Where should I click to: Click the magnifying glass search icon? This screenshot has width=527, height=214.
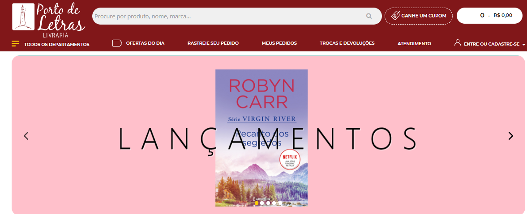coord(369,16)
